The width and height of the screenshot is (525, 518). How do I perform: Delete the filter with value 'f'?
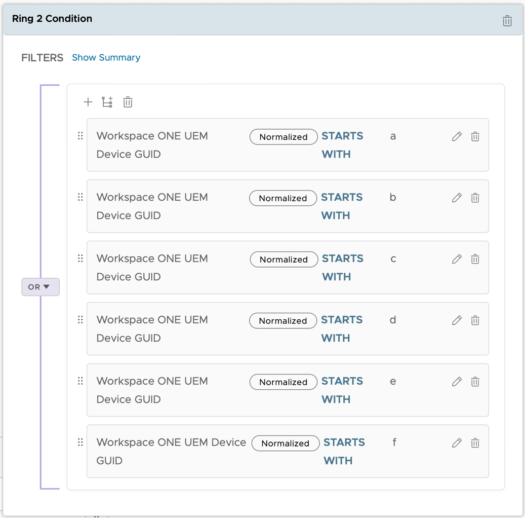click(475, 442)
